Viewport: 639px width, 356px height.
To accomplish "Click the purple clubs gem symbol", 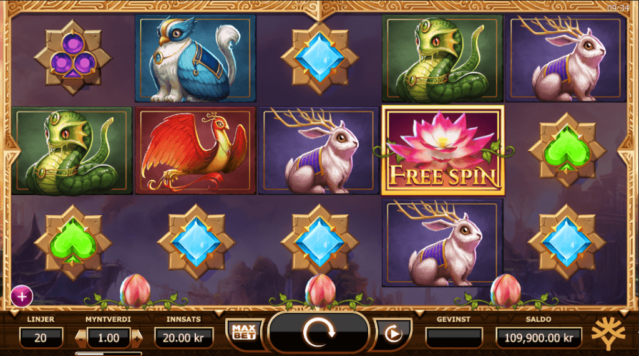I will click(73, 57).
